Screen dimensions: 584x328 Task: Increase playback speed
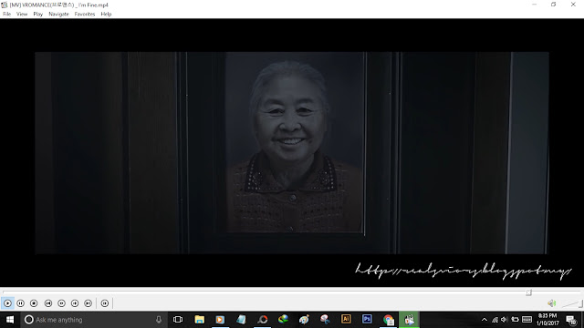pyautogui.click(x=75, y=303)
